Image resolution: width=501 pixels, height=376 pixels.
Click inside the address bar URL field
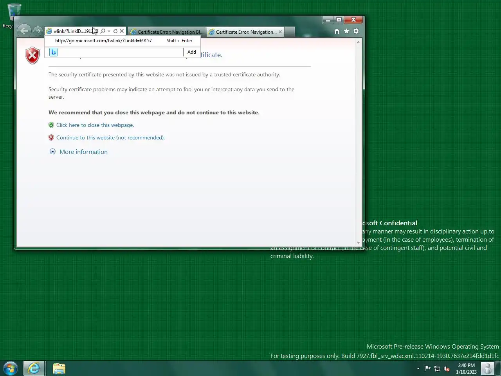point(76,31)
